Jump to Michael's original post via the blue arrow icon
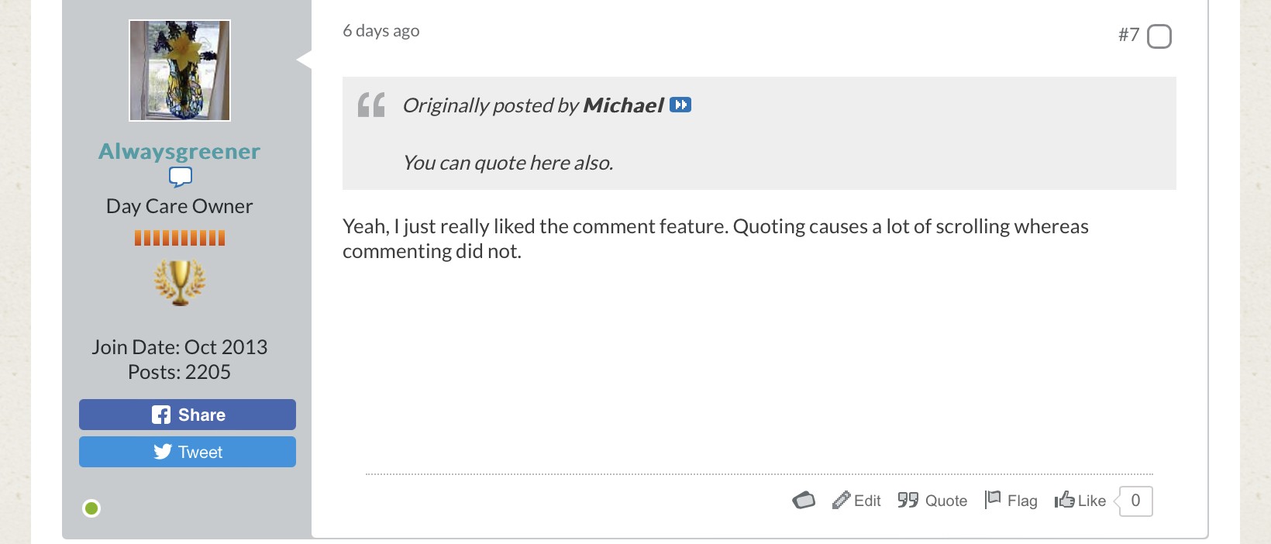The width and height of the screenshot is (1271, 544). click(680, 105)
